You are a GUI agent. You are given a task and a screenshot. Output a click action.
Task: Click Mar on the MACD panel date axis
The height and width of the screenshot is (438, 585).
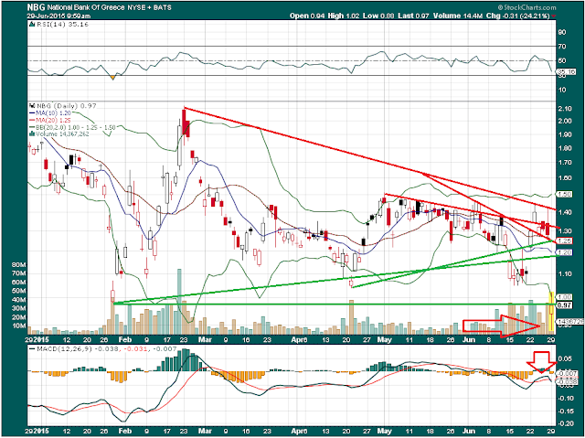coord(205,431)
